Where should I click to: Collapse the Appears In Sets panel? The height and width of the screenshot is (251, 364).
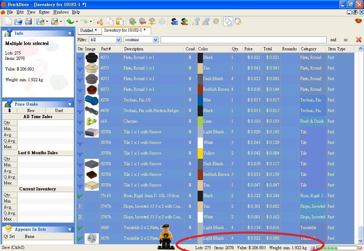coord(70,230)
